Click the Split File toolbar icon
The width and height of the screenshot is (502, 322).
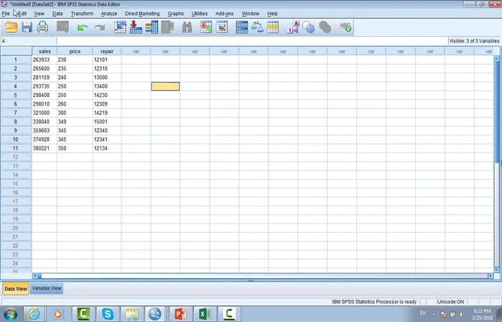pos(242,27)
